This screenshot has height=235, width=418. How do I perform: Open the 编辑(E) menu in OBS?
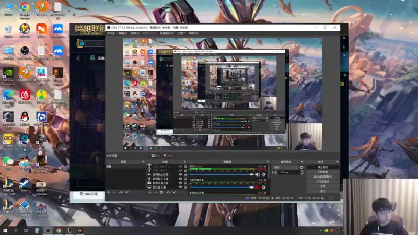click(123, 33)
